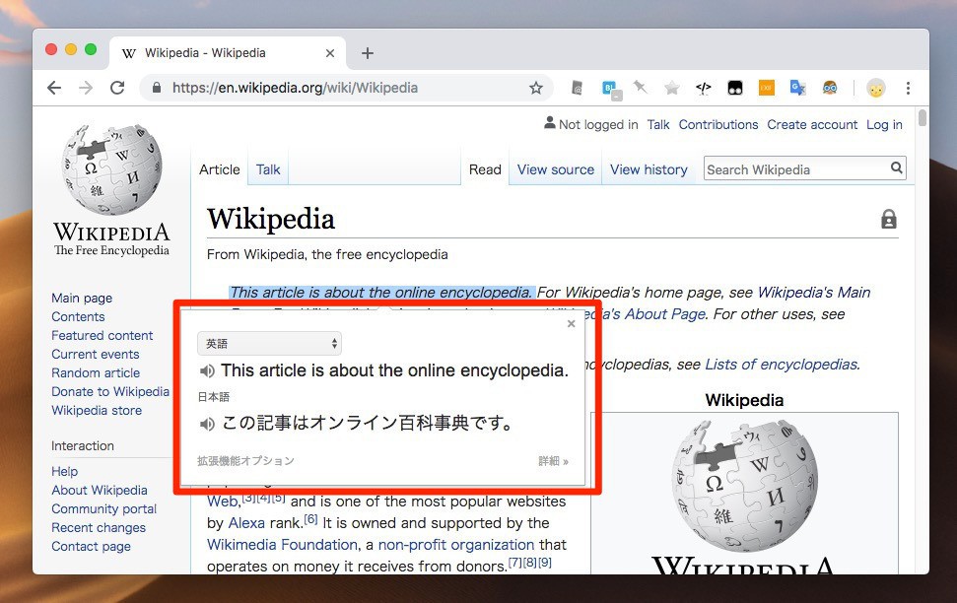Viewport: 957px width, 603px height.
Task: Open the </> code extension icon
Action: point(703,88)
